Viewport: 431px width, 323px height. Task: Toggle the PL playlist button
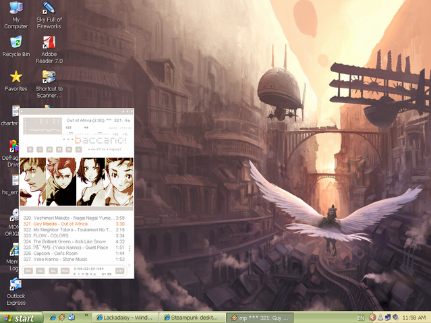(125, 134)
